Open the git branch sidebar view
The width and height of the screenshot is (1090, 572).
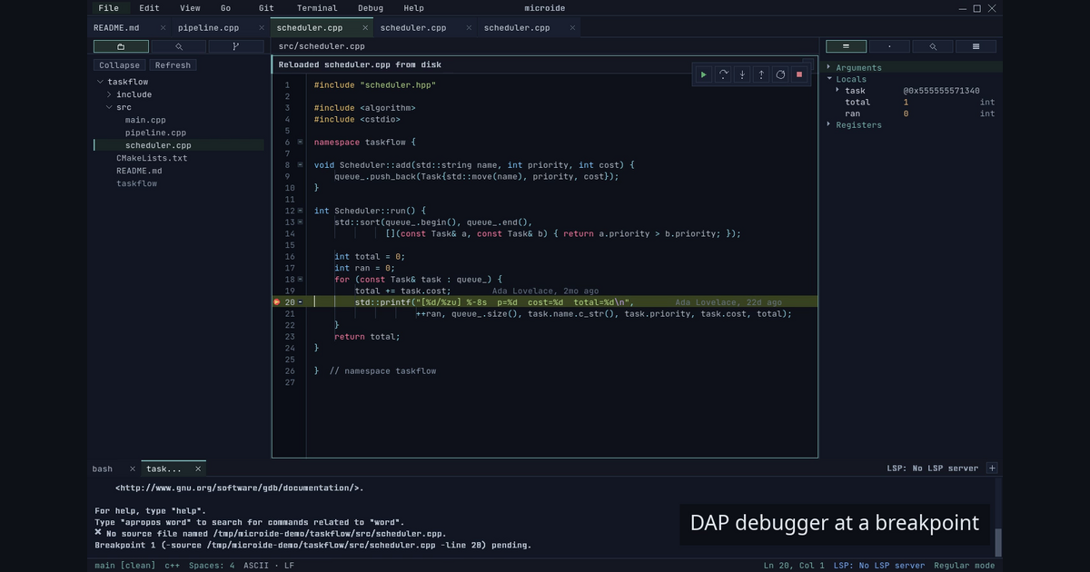click(x=236, y=46)
